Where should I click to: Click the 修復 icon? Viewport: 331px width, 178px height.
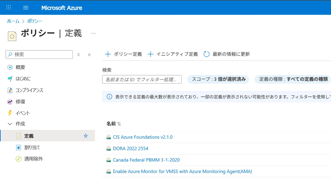tap(10, 102)
